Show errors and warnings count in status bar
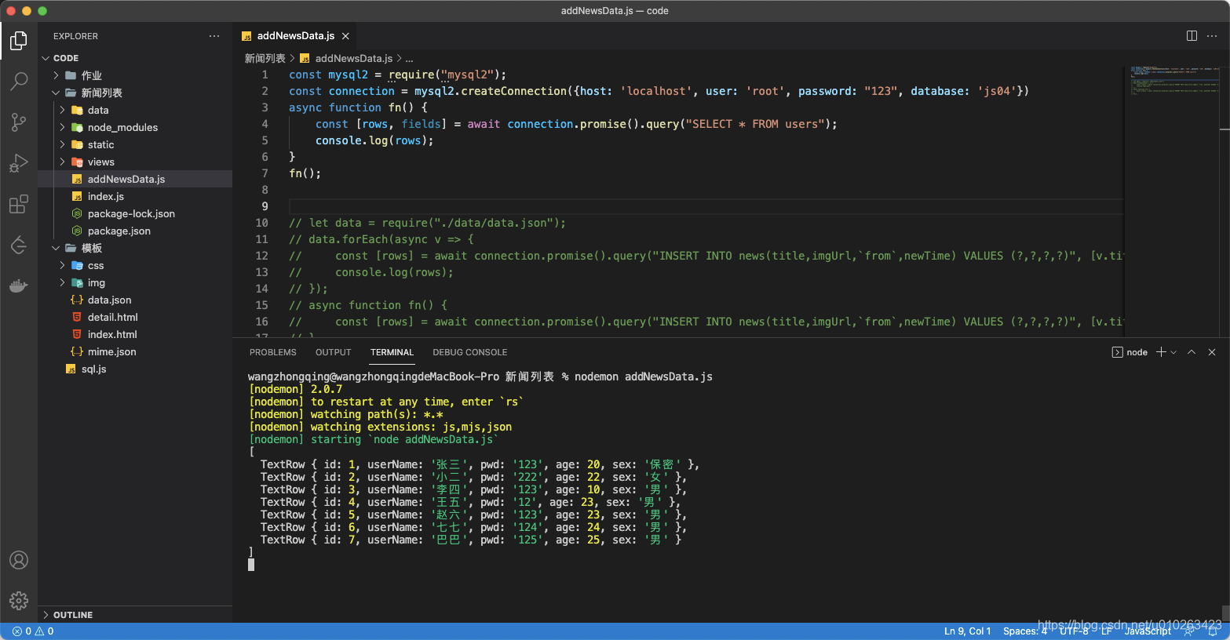 point(33,631)
